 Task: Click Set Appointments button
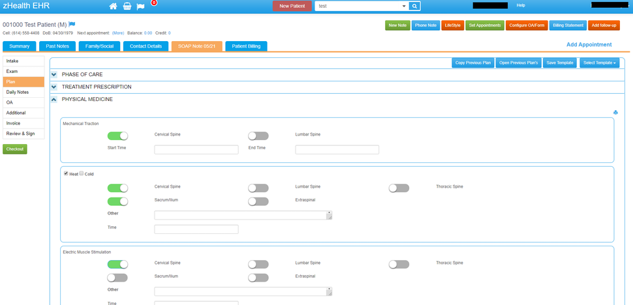click(485, 25)
